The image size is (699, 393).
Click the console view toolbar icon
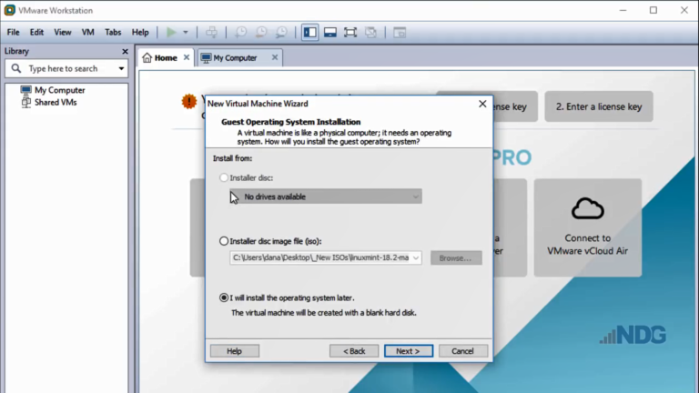point(400,32)
